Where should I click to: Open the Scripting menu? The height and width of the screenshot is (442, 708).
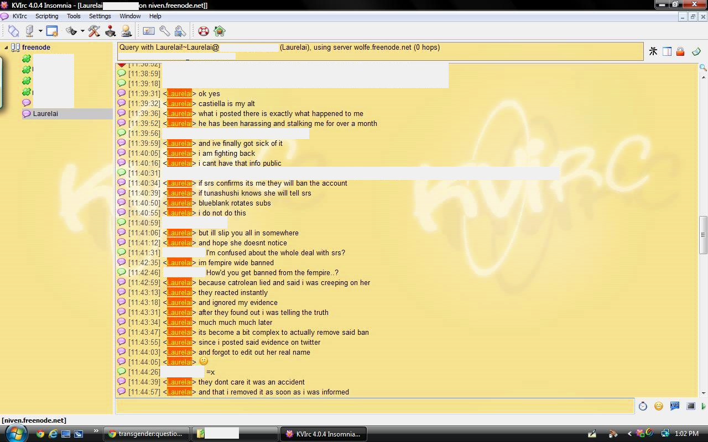pos(46,16)
